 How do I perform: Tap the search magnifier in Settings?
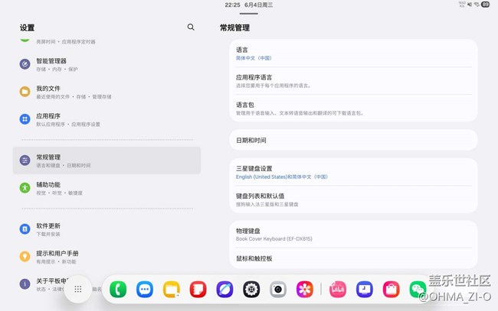click(x=191, y=28)
